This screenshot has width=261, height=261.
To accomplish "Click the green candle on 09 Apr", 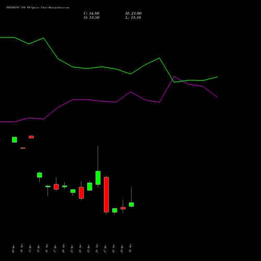I will click(x=15, y=139).
